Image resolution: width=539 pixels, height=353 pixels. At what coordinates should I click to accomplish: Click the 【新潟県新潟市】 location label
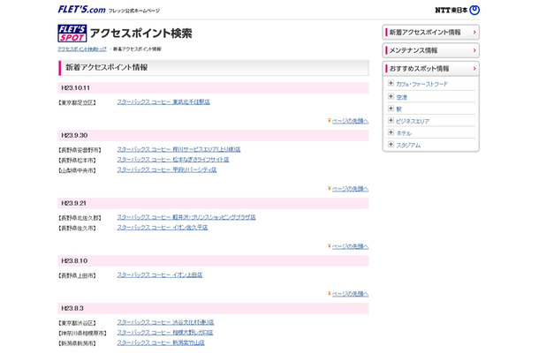pos(77,343)
